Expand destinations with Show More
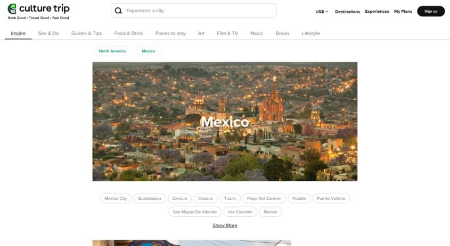The width and height of the screenshot is (450, 246). pyautogui.click(x=225, y=225)
